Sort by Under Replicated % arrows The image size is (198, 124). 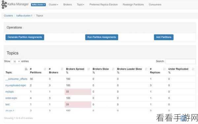193,69
